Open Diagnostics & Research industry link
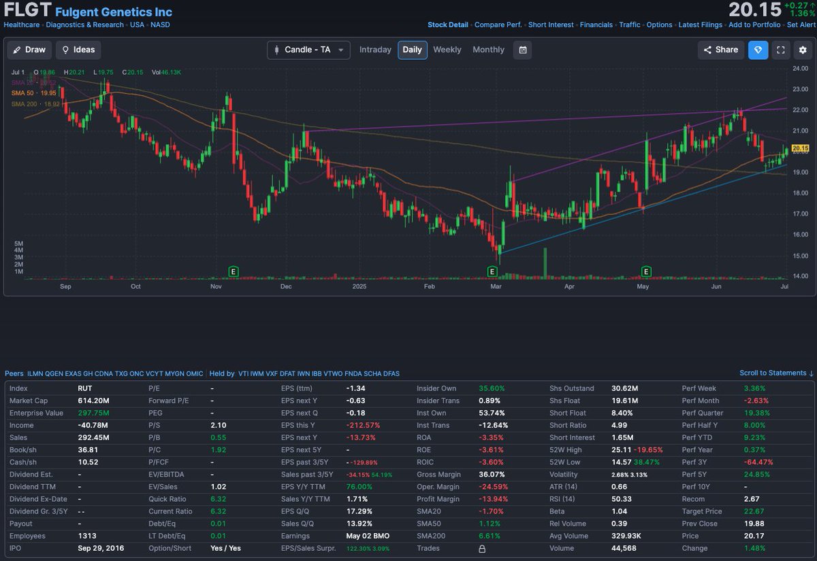Screen dimensions: 817x561 [85, 25]
